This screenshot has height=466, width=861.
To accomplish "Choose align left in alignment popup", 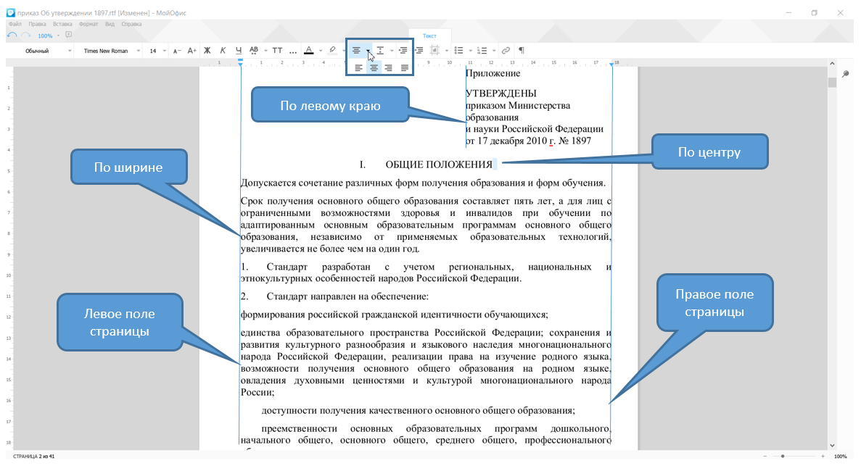I will 358,68.
